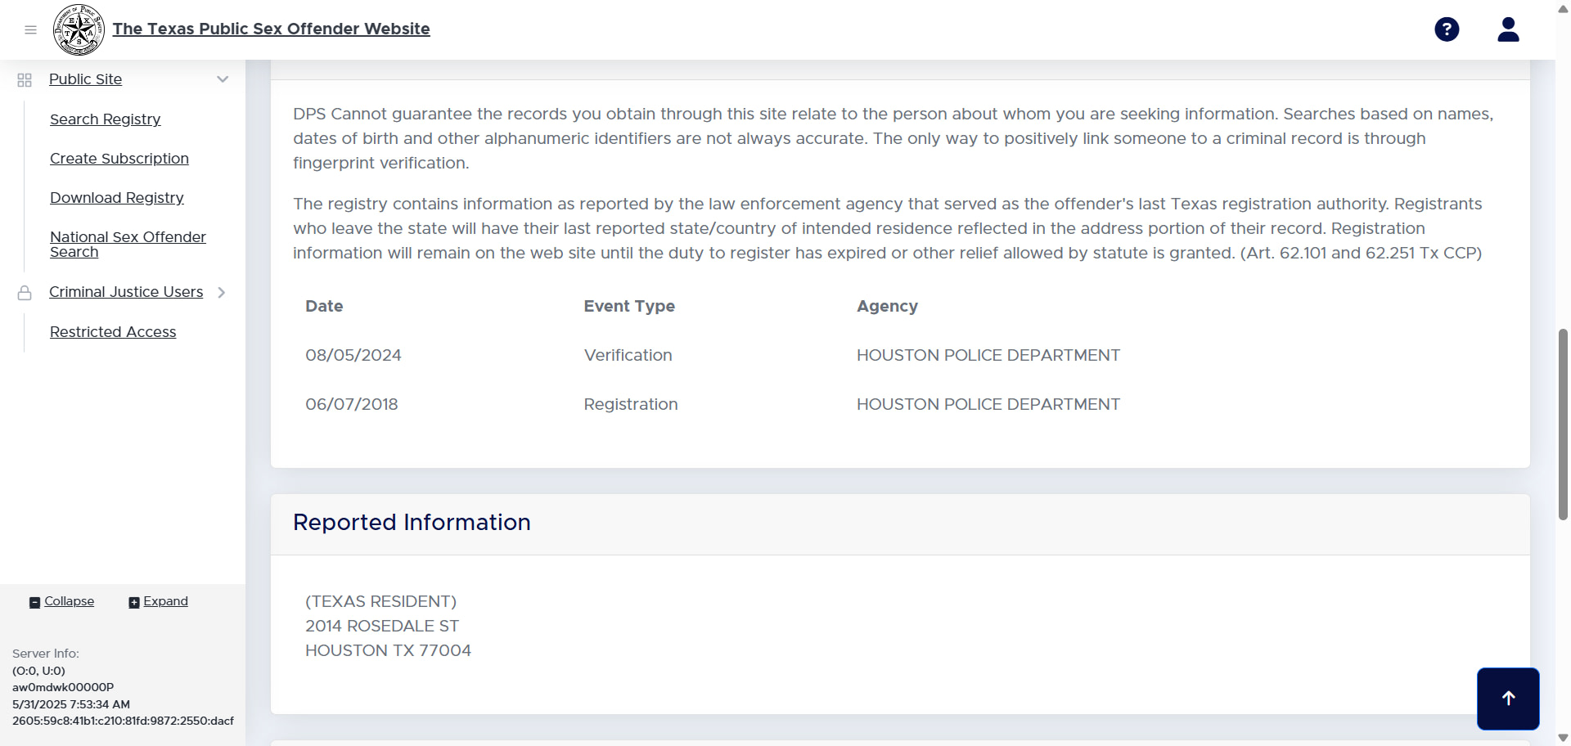Click the Registration event type cell
The height and width of the screenshot is (746, 1571).
coord(631,404)
